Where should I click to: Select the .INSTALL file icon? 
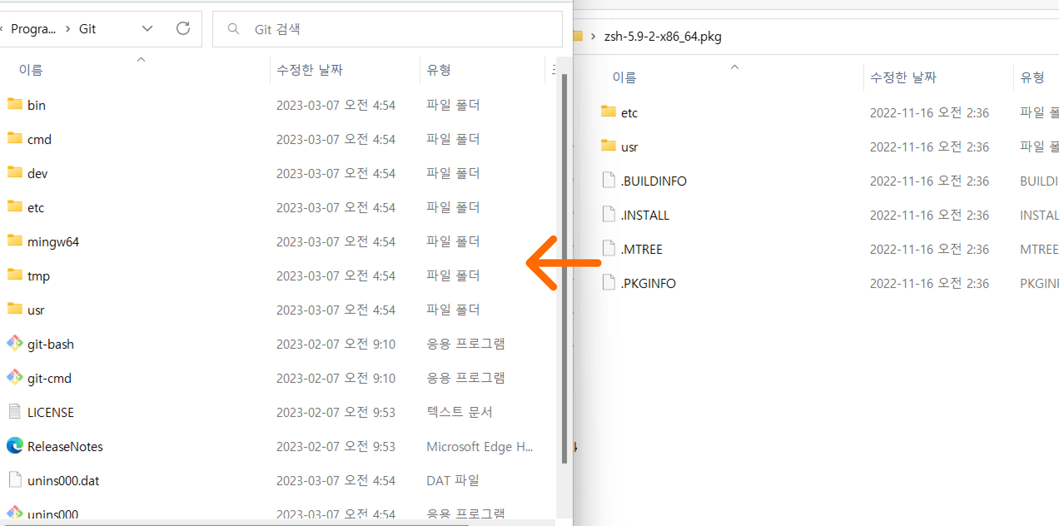click(609, 214)
